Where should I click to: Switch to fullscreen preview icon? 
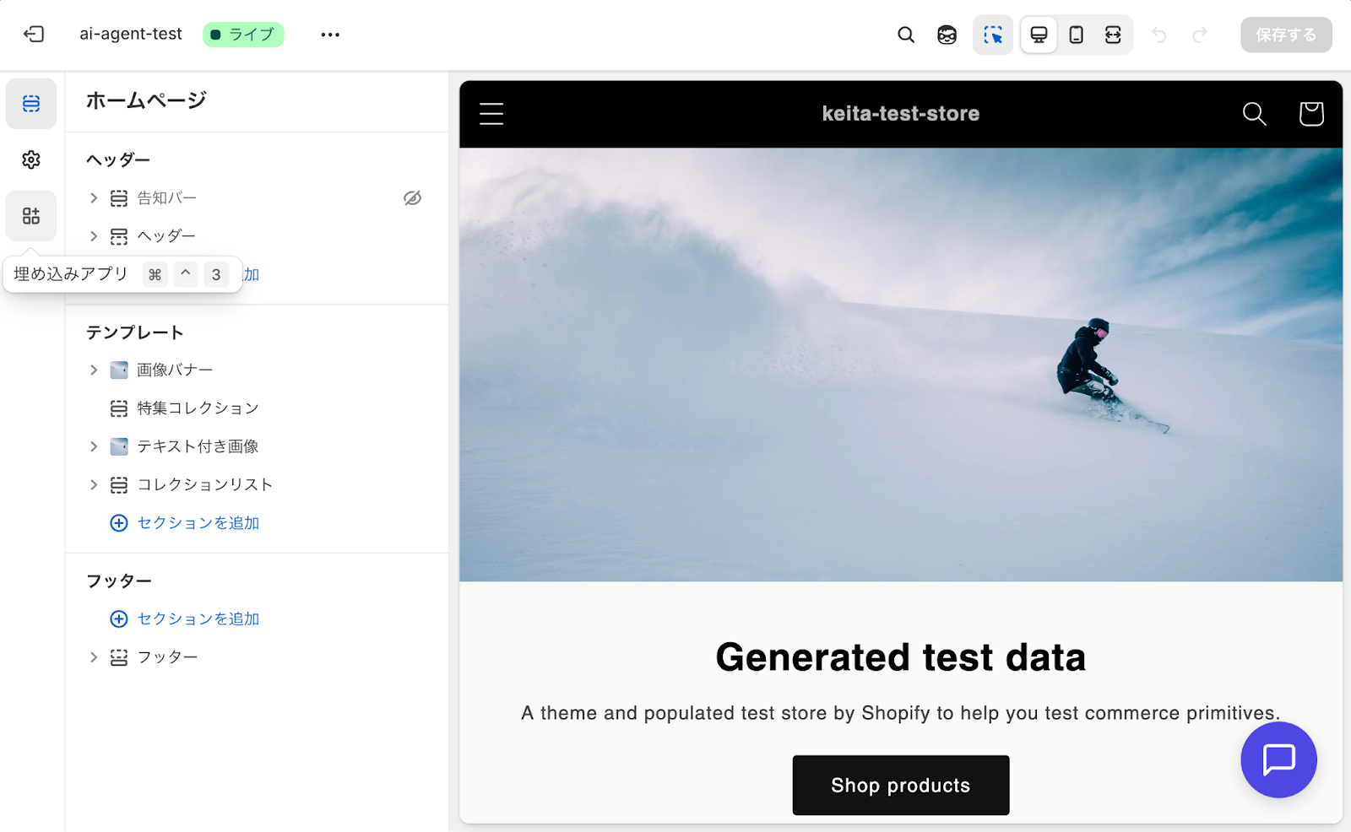[1114, 35]
